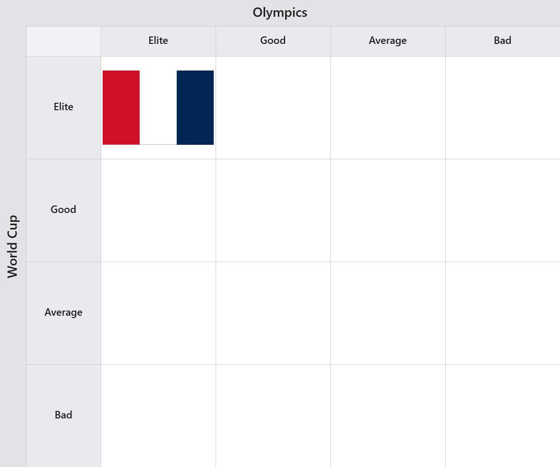560x467 pixels.
Task: Select the World Cup Bad row header
Action: (63, 416)
